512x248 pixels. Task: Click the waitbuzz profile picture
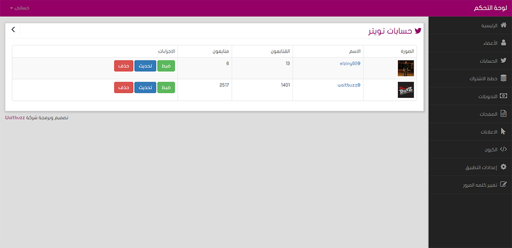point(406,90)
